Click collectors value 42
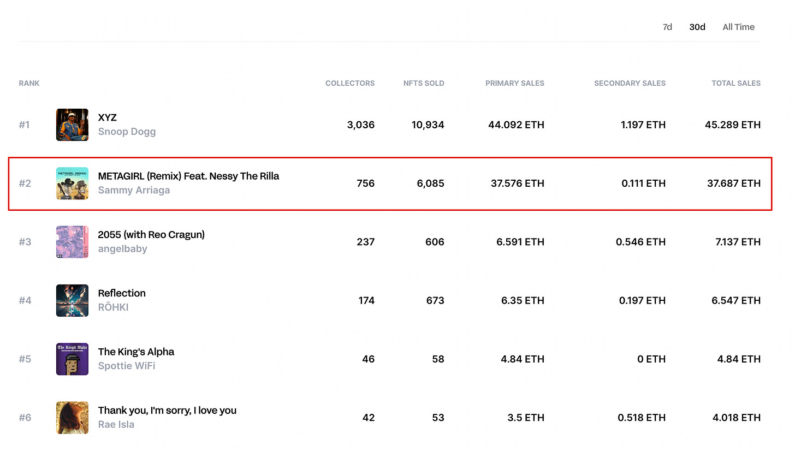The width and height of the screenshot is (795, 451). pos(369,418)
